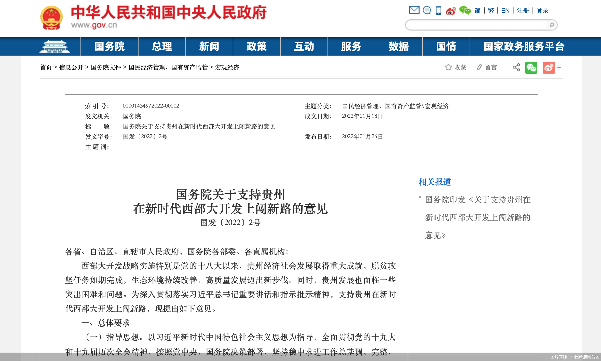This screenshot has width=601, height=361.
Task: Click the mobile phone icon in header
Action: coord(438,10)
